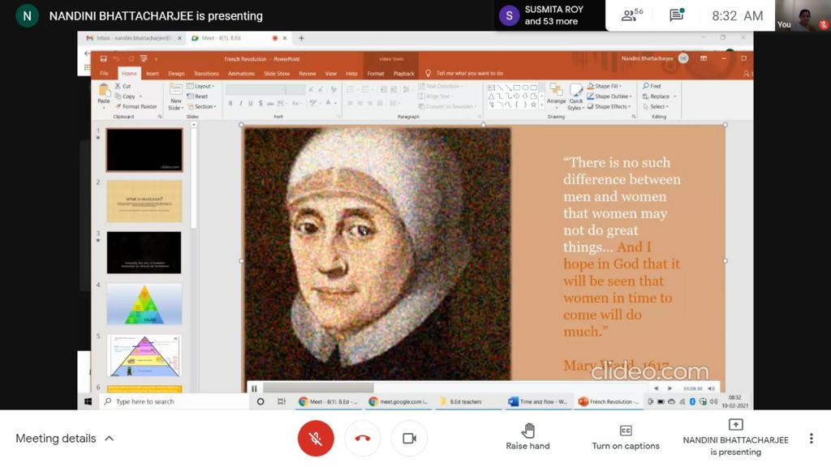This screenshot has width=831, height=467.
Task: Open the Insert ribbon tab
Action: [152, 74]
